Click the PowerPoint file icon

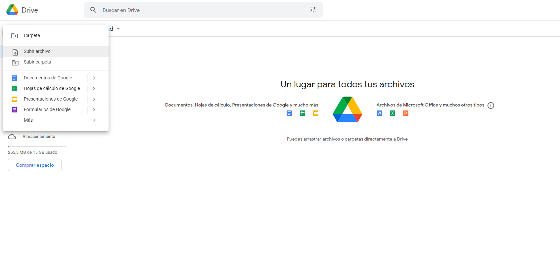coord(406,113)
